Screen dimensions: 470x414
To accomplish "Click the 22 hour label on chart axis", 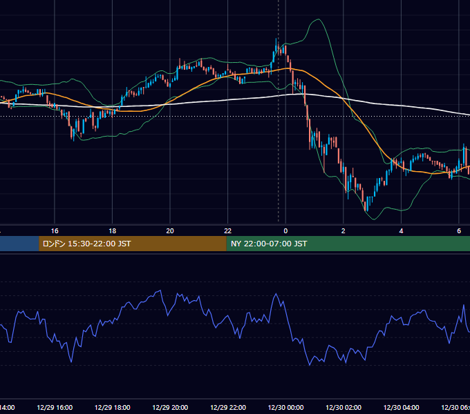I will click(228, 231).
